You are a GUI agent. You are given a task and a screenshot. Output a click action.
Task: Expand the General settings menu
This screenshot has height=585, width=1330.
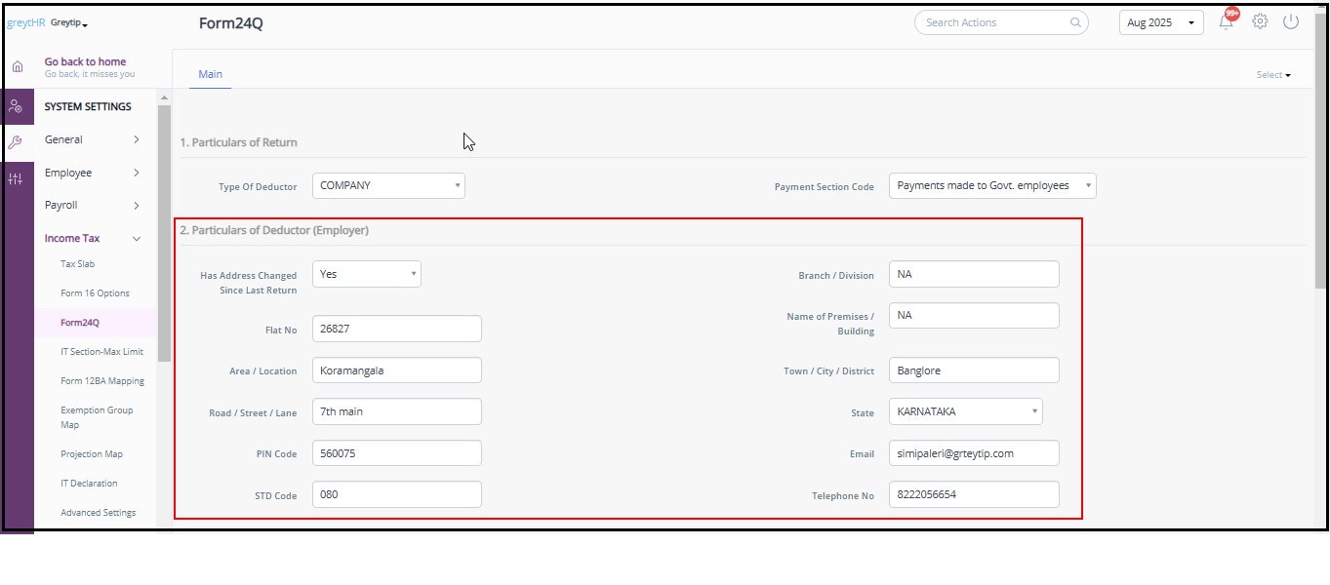click(92, 139)
